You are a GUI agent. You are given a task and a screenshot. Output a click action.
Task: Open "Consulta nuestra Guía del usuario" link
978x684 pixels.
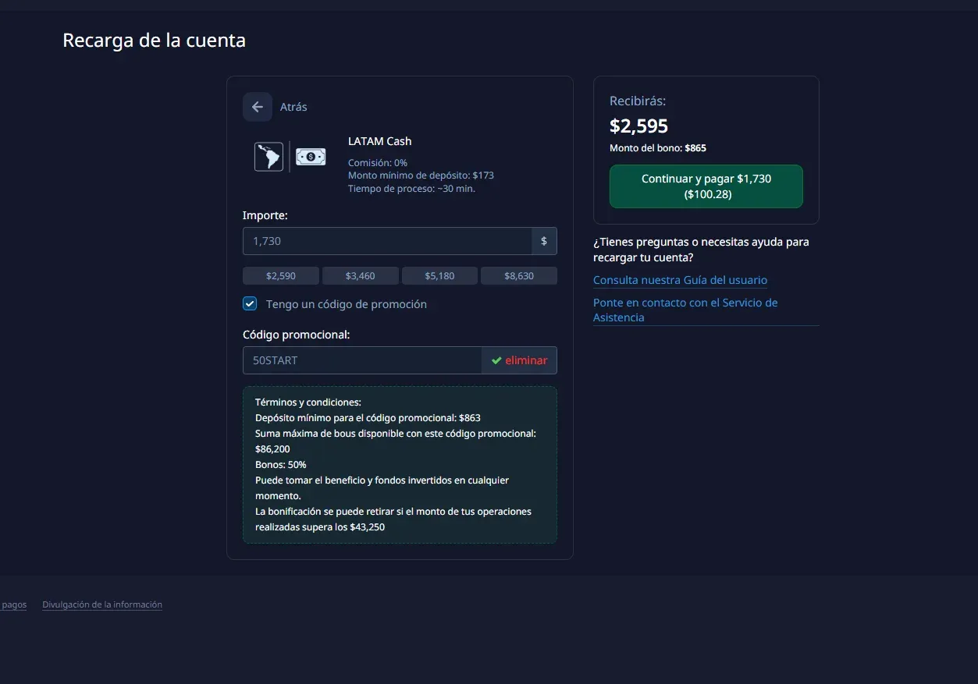(680, 280)
